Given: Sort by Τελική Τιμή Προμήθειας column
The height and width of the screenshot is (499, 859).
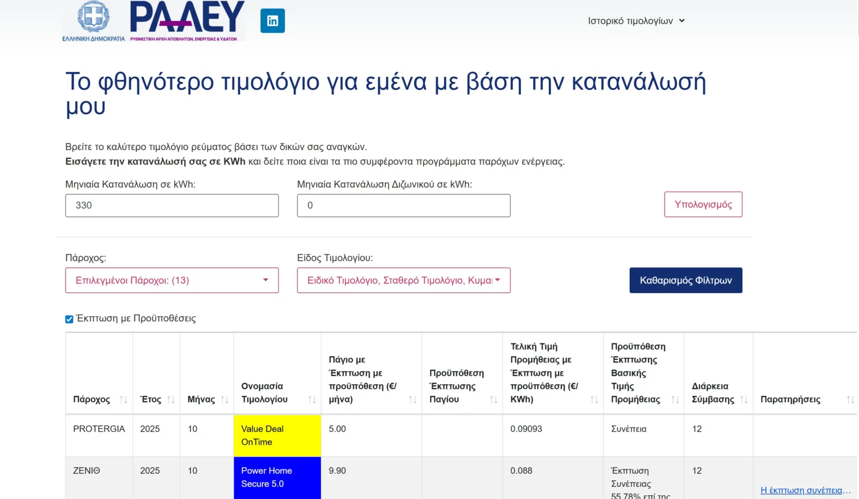Looking at the screenshot, I should [593, 399].
